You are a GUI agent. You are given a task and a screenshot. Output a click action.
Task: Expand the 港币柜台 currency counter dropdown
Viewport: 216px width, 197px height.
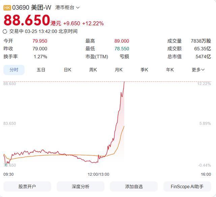tap(67, 7)
